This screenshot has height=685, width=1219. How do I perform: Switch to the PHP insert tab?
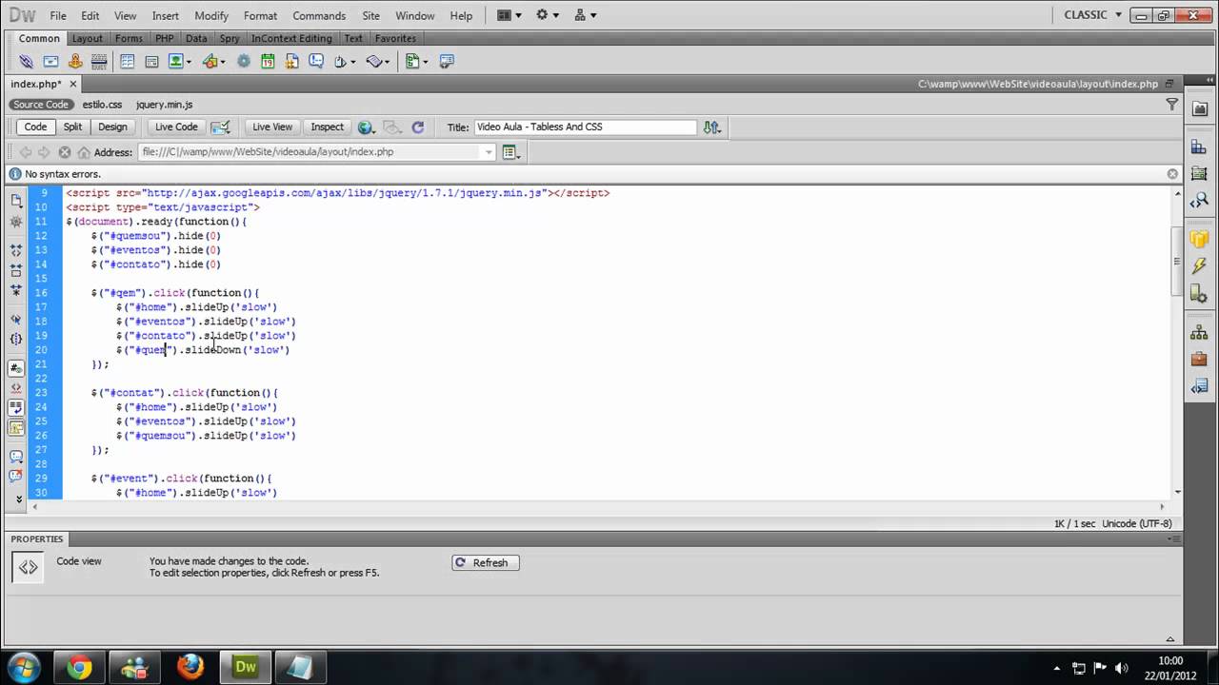click(x=165, y=38)
